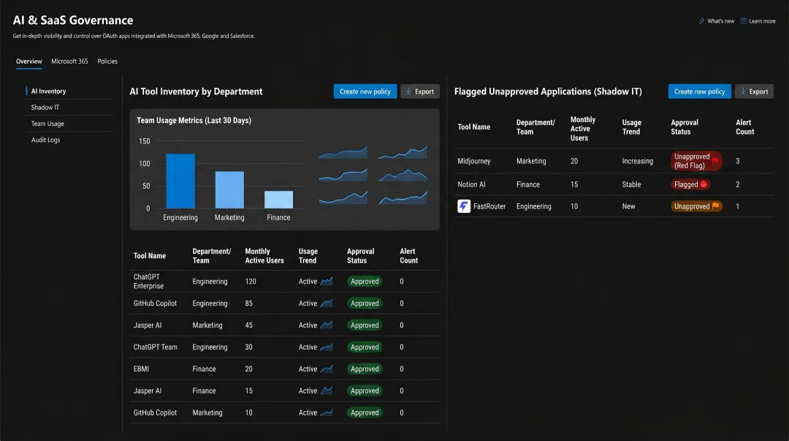Image resolution: width=789 pixels, height=441 pixels.
Task: Switch to the Overview tab
Action: coord(29,61)
